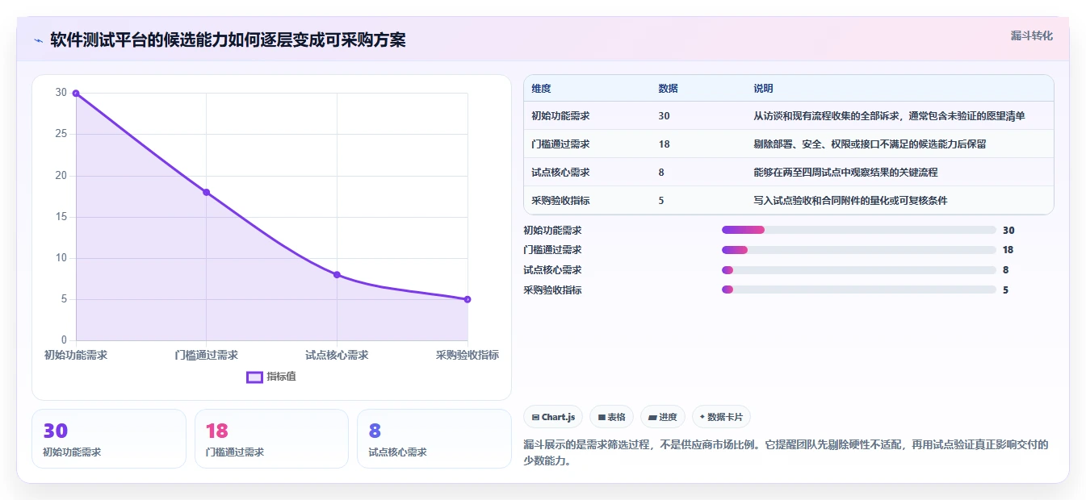Select the chart data point at value 30
Image resolution: width=1086 pixels, height=500 pixels.
tap(76, 93)
